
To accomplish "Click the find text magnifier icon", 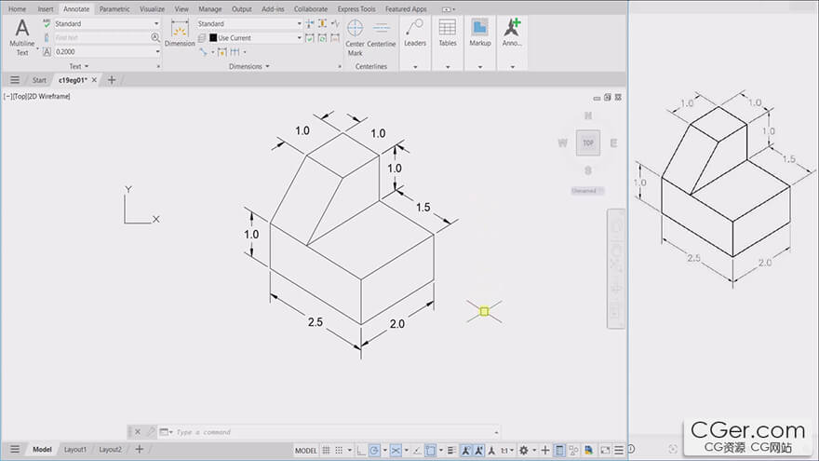I will click(x=155, y=37).
